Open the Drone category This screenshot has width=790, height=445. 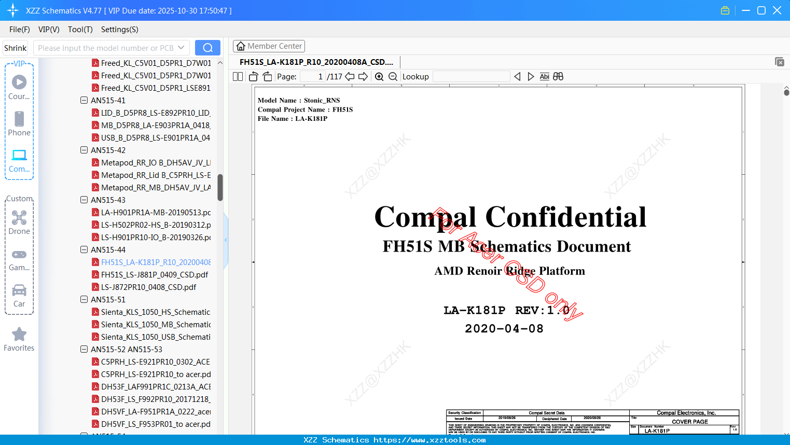[x=19, y=223]
